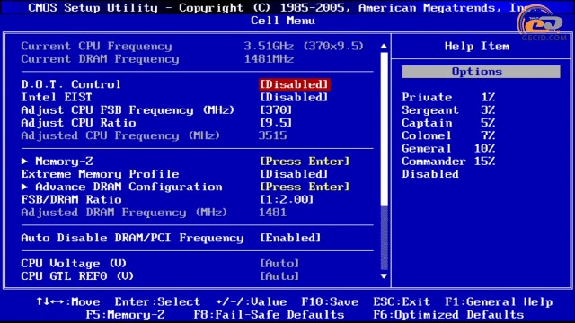Select the Intel EIST label

pyautogui.click(x=57, y=98)
